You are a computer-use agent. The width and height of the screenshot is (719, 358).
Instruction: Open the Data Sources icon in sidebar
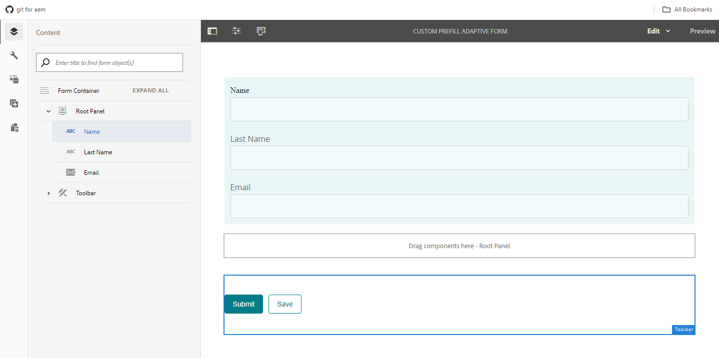coord(14,128)
